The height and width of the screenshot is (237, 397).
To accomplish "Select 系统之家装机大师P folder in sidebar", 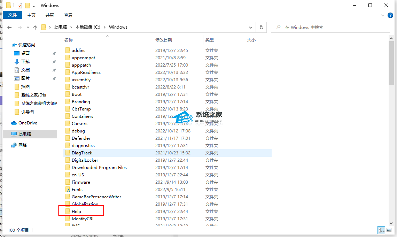I will point(39,104).
